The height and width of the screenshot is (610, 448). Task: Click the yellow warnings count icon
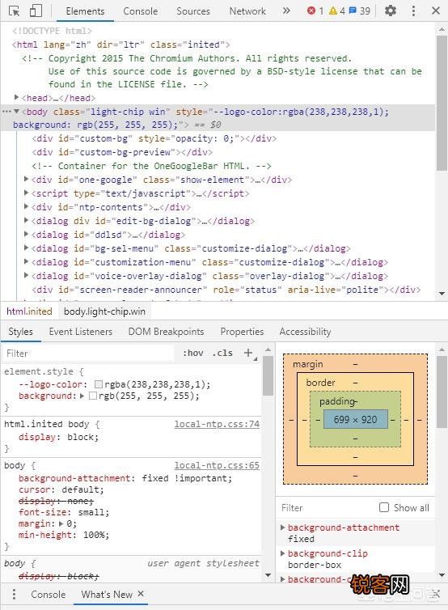click(x=333, y=11)
